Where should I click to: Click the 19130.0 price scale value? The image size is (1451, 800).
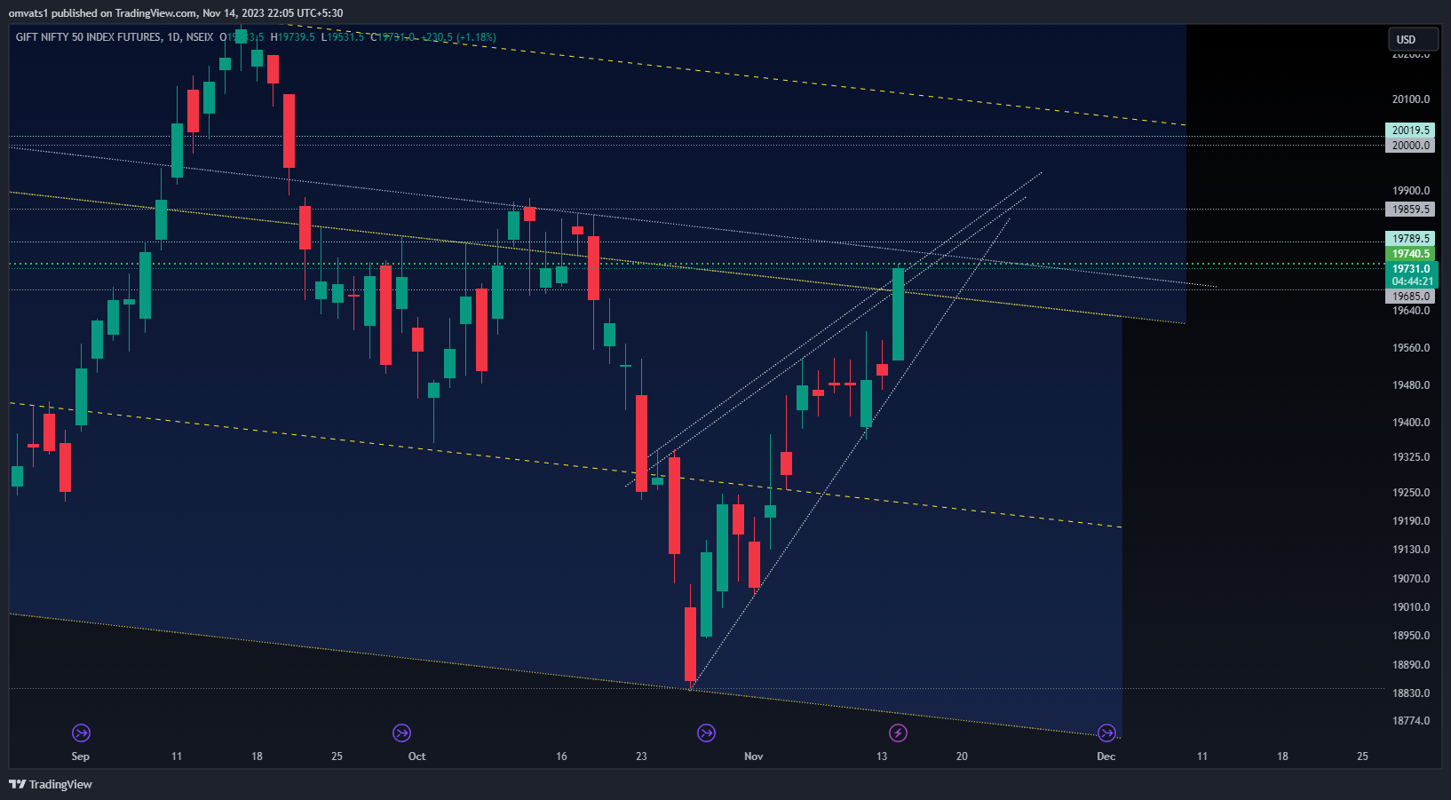tap(1411, 550)
